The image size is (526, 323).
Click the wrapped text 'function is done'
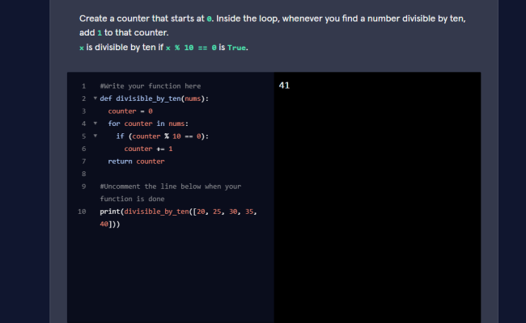click(132, 199)
